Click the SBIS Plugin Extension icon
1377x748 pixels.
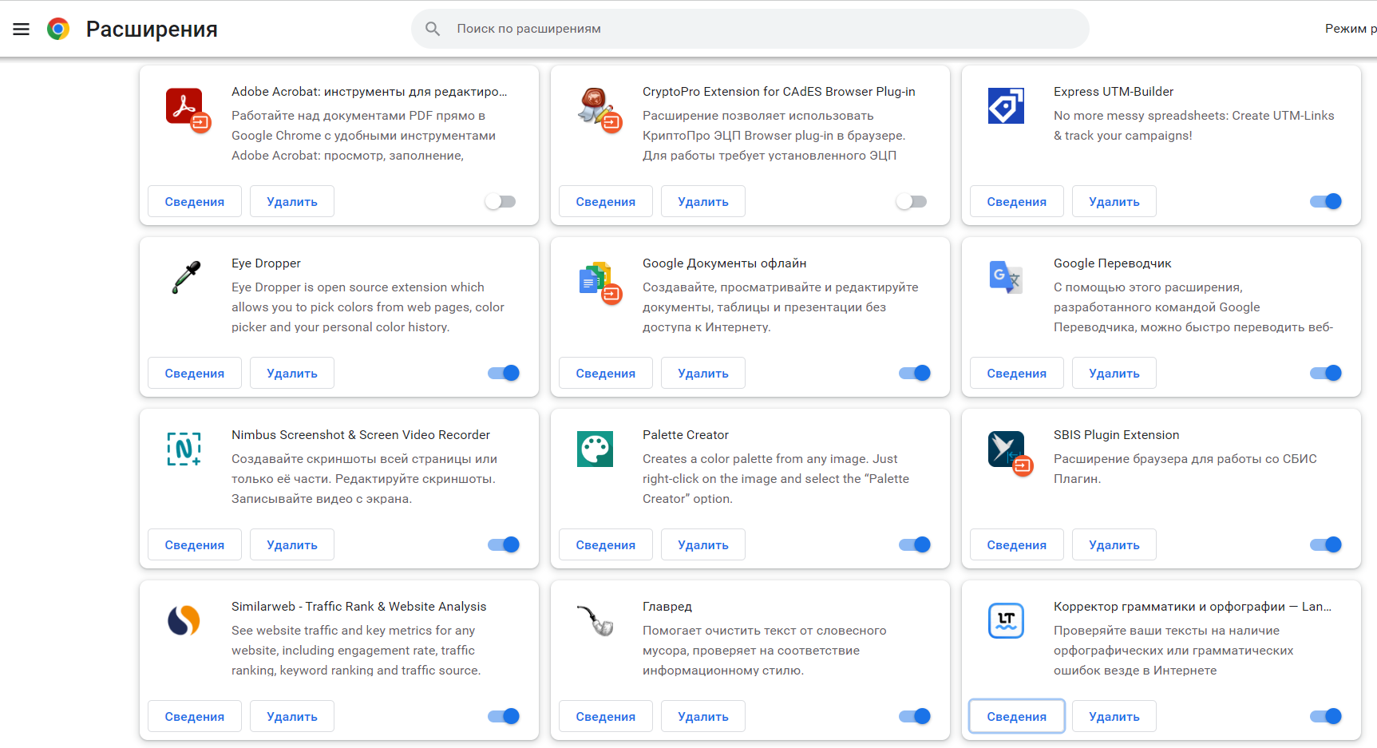click(1010, 453)
